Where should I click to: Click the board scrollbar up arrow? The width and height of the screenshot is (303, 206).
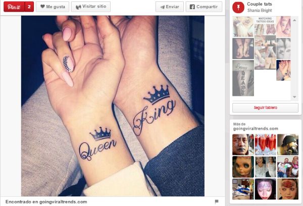pyautogui.click(x=294, y=20)
